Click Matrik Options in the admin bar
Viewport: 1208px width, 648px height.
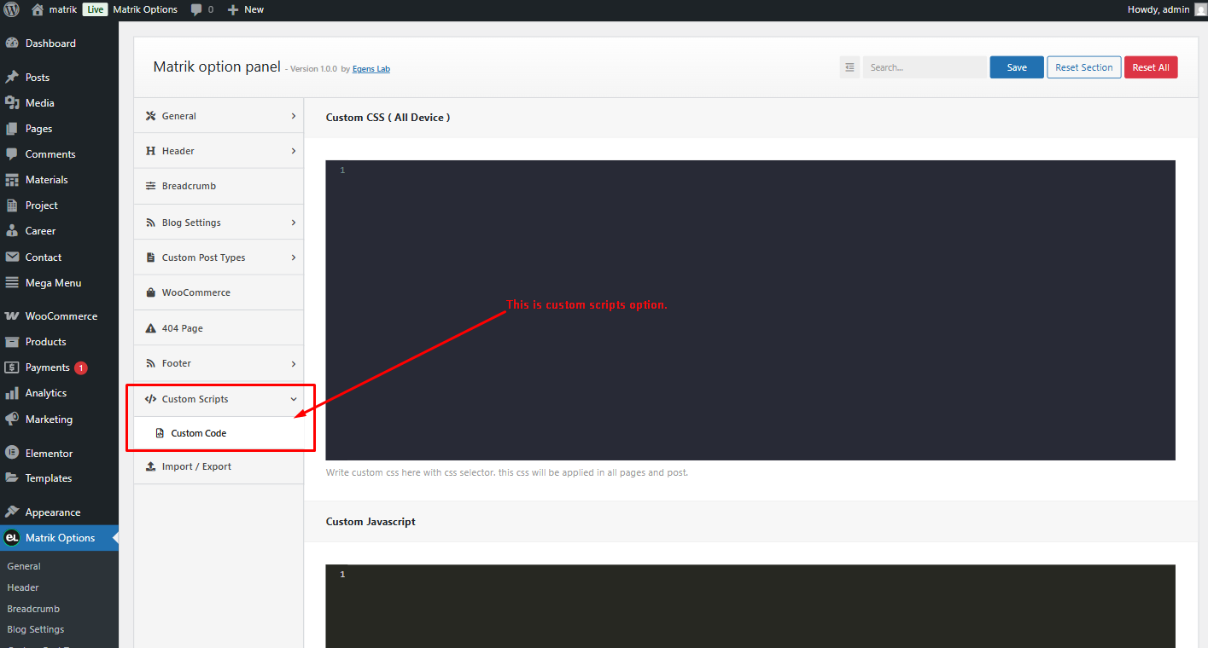pos(145,9)
